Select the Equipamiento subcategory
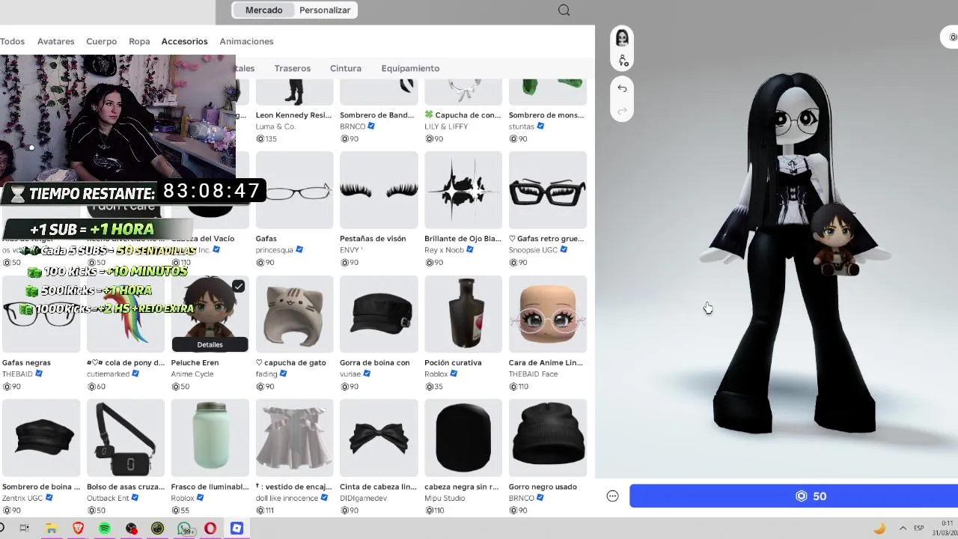The width and height of the screenshot is (958, 539). [x=410, y=68]
